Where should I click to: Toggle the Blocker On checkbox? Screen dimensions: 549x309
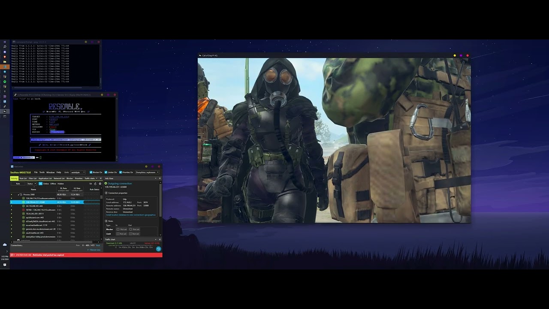tap(91, 172)
